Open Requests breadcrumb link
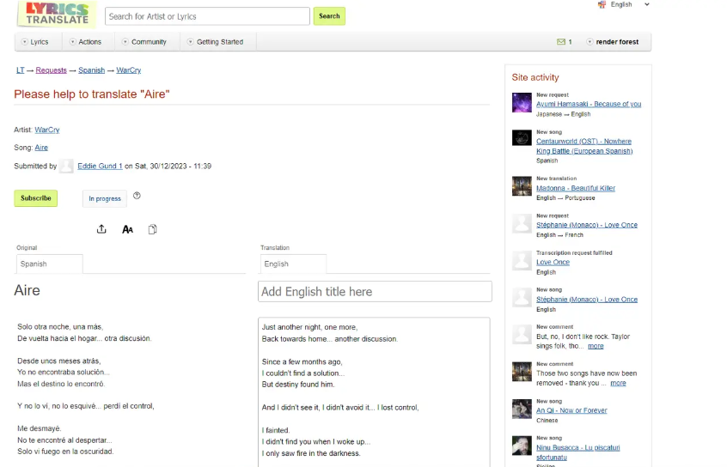Viewport: 727px width, 467px height. click(51, 70)
